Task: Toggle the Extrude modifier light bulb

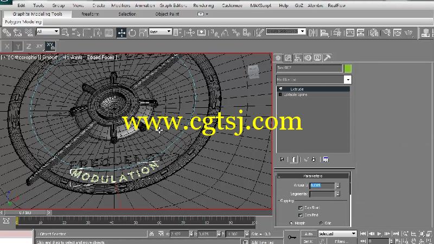Action: click(280, 89)
